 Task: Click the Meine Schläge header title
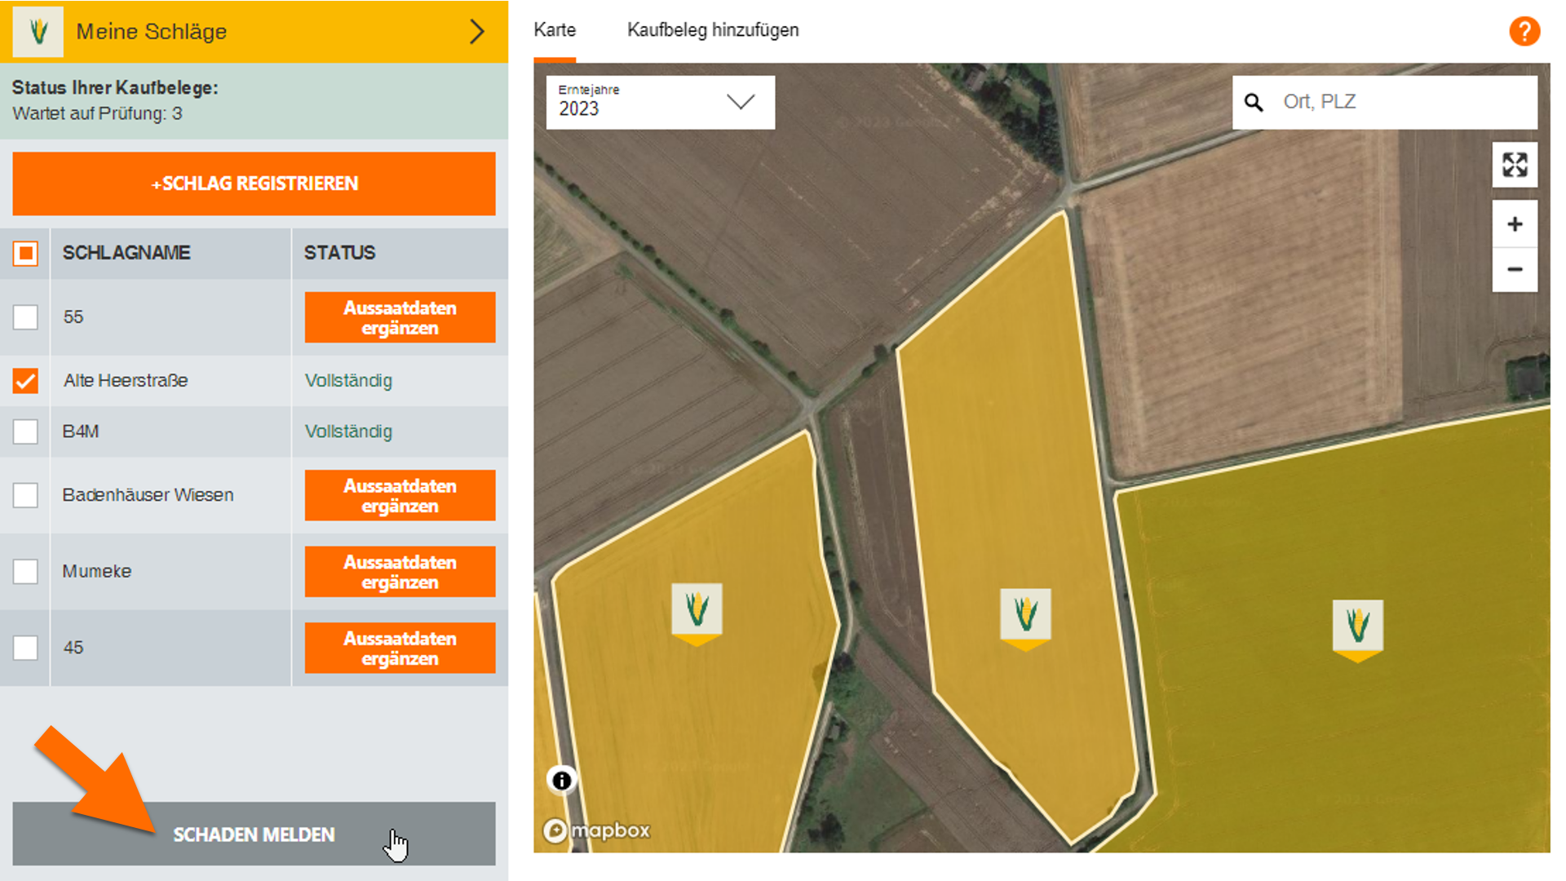point(152,32)
